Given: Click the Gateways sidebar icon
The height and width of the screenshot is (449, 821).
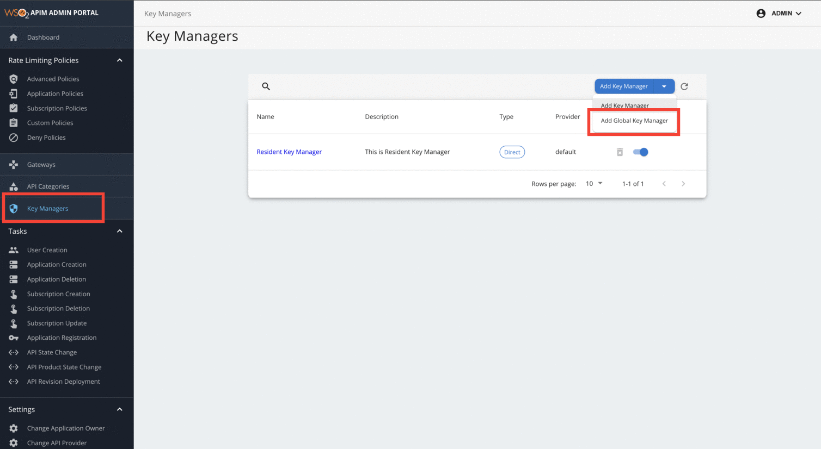Looking at the screenshot, I should click(14, 165).
